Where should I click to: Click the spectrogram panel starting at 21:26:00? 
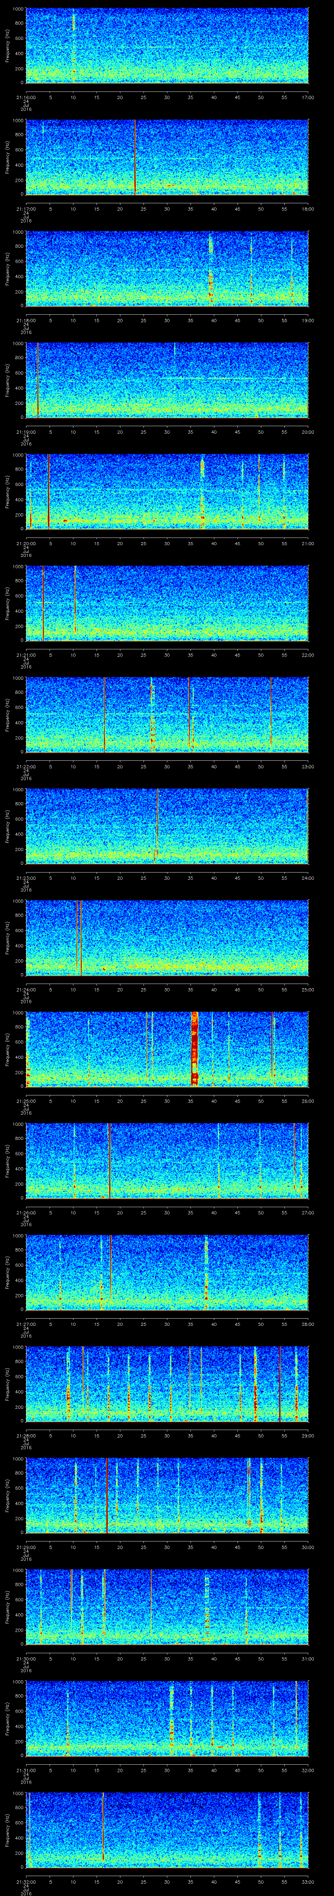[167, 1161]
